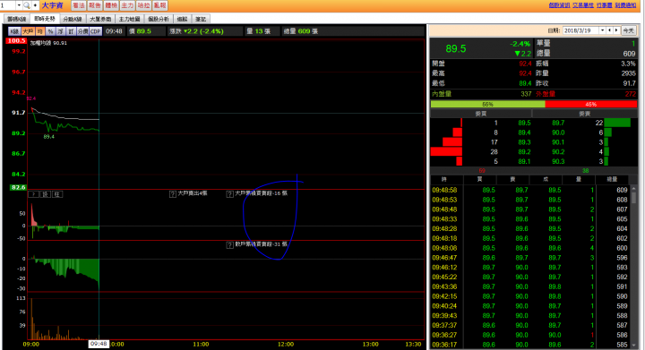Click the 時 column header in trade list

click(444, 180)
